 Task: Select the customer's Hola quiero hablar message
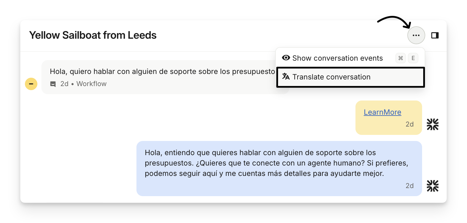point(162,71)
